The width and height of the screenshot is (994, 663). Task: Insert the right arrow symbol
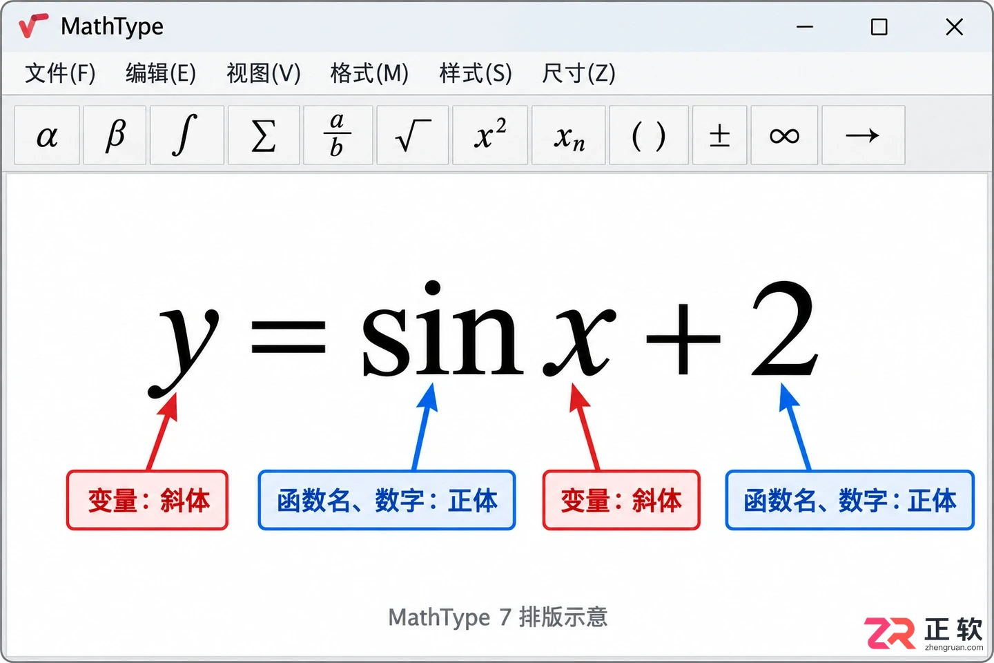[x=863, y=135]
